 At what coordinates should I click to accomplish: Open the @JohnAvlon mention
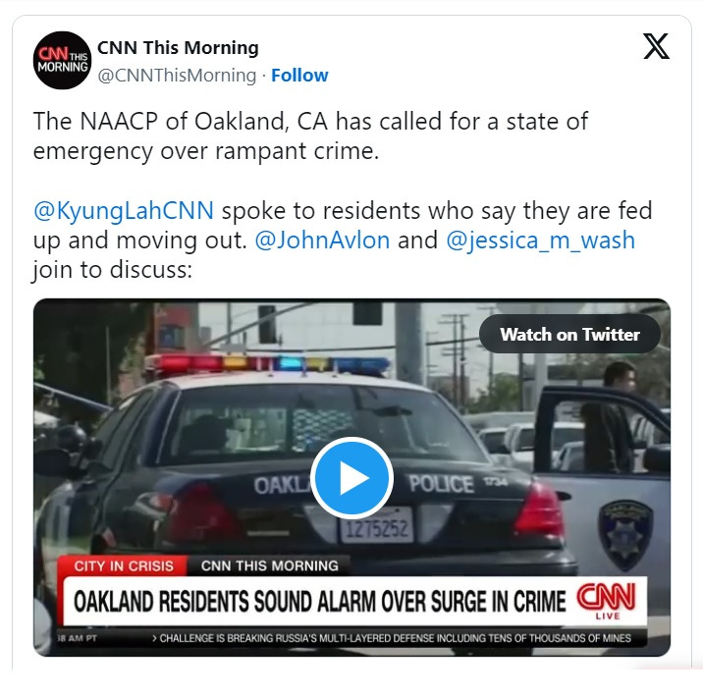322,241
